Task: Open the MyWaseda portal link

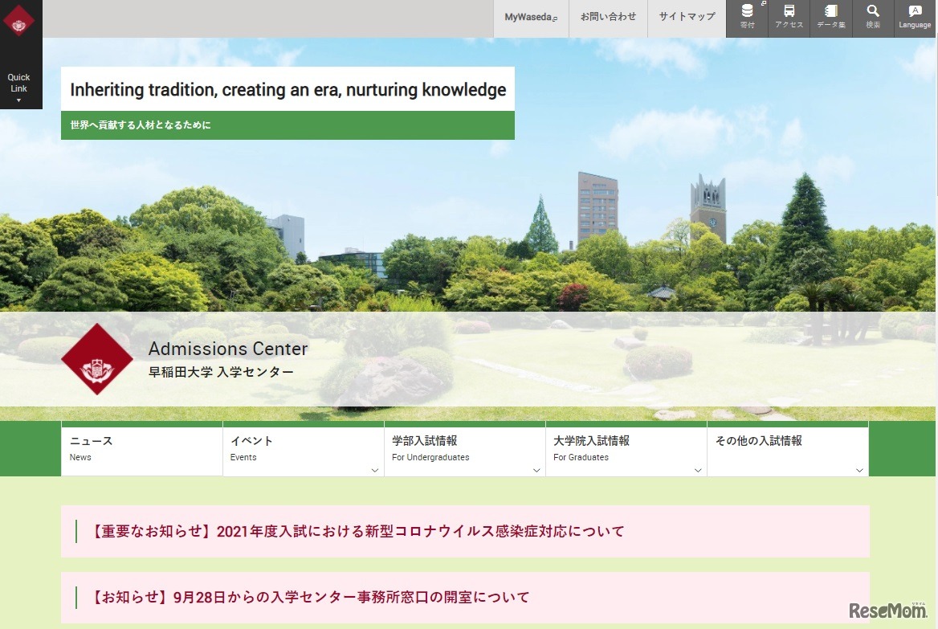Action: [530, 15]
